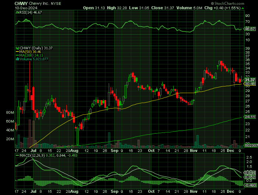Click the 22 label on the price axis

click(x=247, y=130)
